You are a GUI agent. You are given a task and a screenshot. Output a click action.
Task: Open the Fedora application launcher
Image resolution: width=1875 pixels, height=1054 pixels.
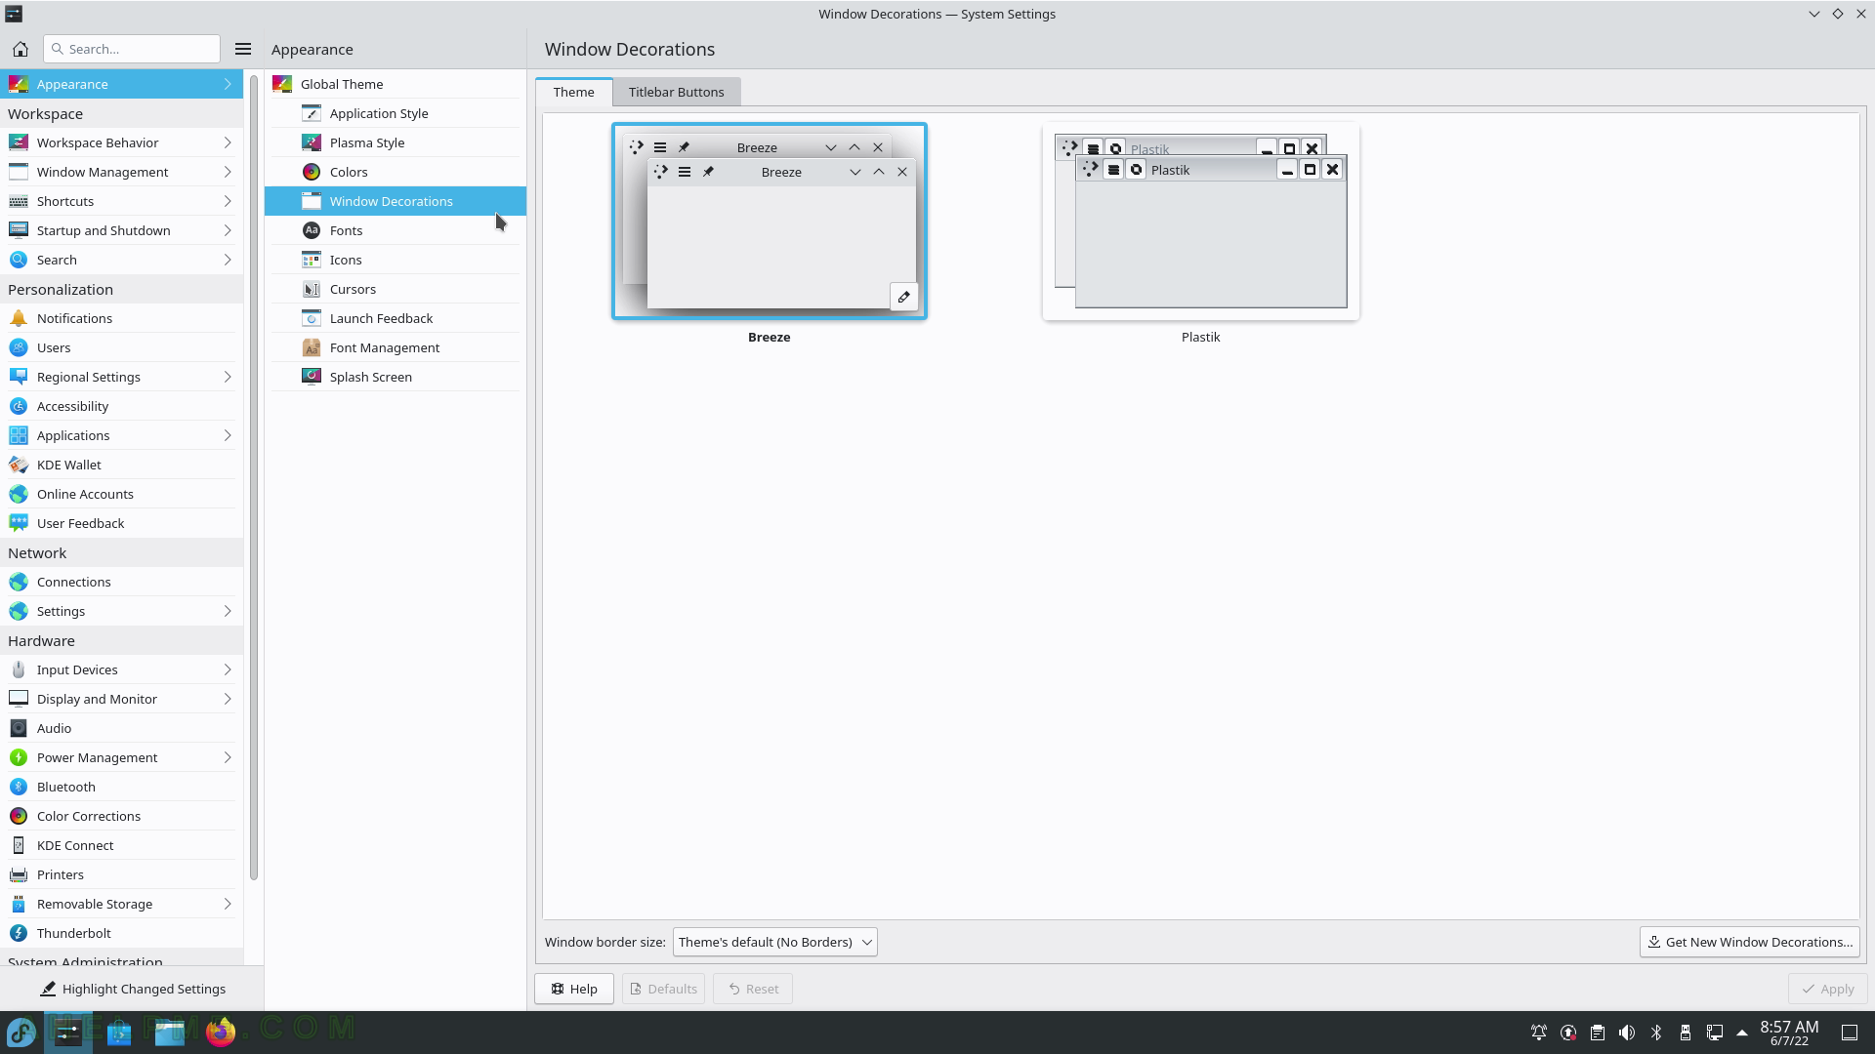[x=21, y=1032]
